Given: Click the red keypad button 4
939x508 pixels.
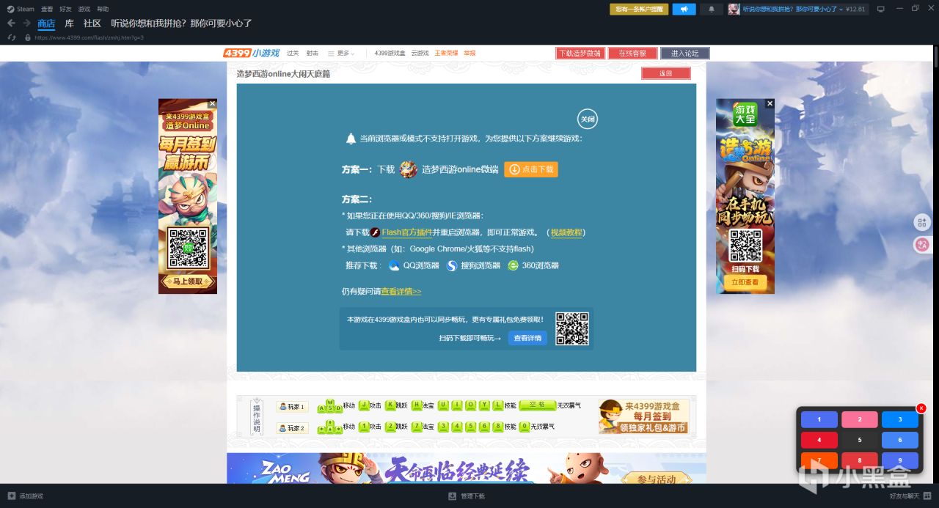Looking at the screenshot, I should pyautogui.click(x=819, y=441).
